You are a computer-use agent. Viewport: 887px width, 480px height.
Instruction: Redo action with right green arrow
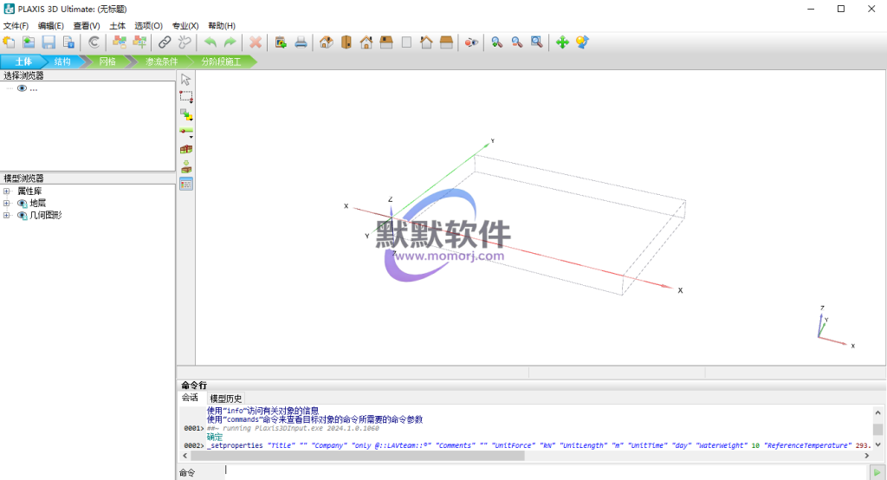click(230, 42)
